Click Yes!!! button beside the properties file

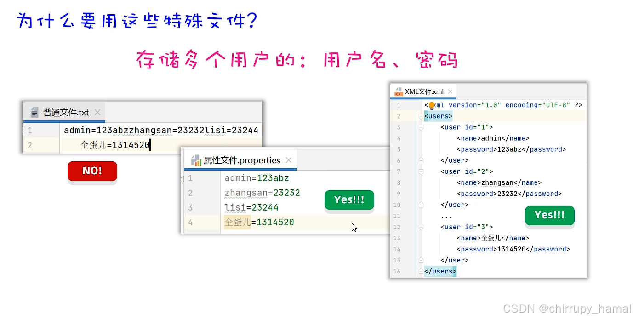click(x=349, y=200)
